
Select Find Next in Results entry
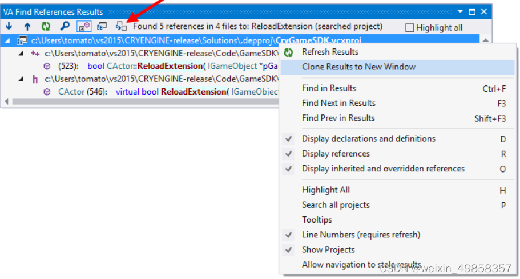point(397,103)
